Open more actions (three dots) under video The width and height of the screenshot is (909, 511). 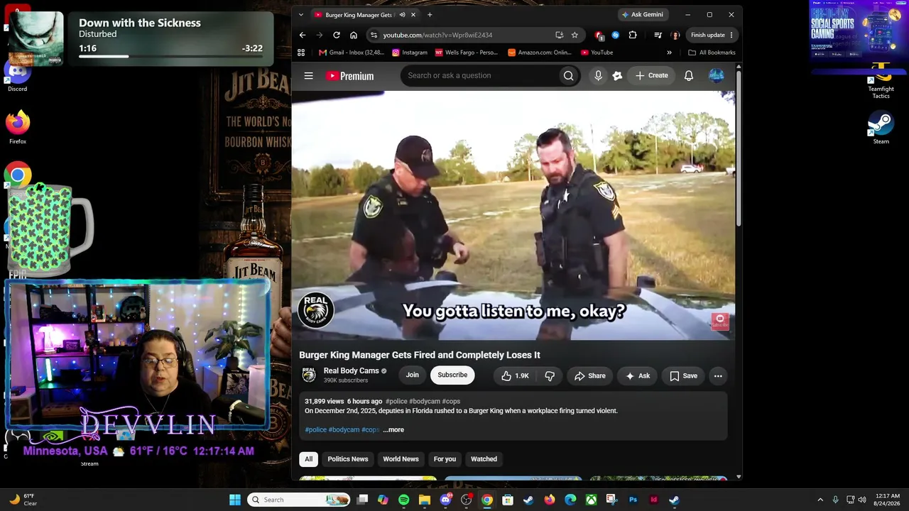click(718, 375)
